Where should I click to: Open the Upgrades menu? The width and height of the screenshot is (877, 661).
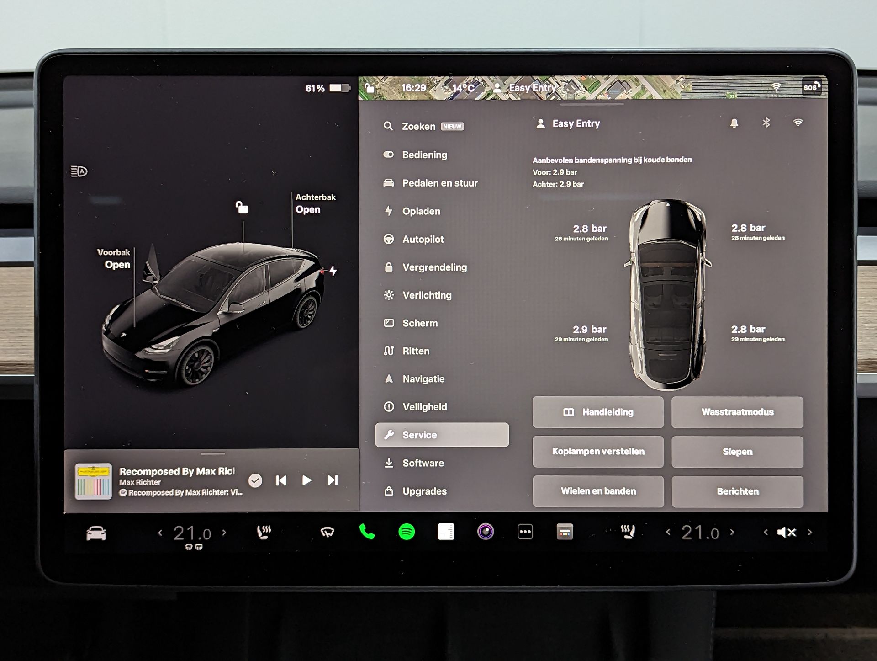click(x=415, y=491)
